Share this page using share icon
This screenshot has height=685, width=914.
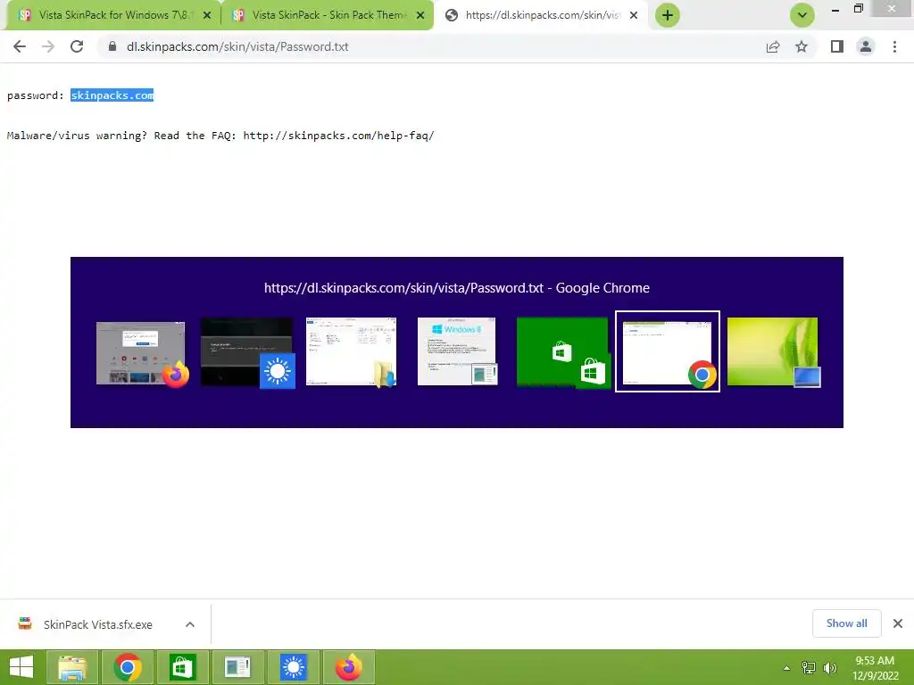coord(773,46)
